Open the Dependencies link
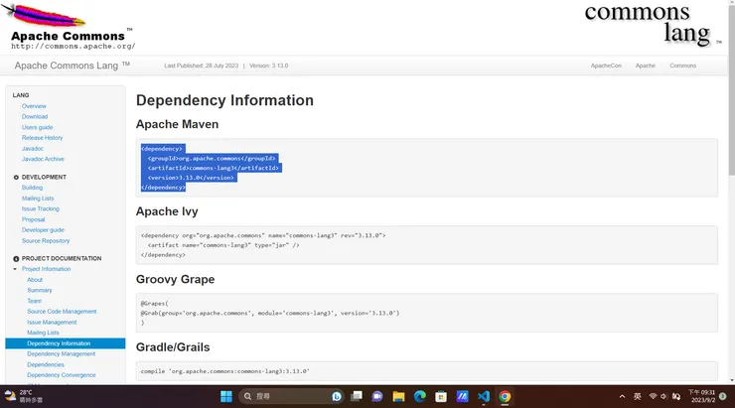Screen dimensions: 735x408 click(x=46, y=364)
